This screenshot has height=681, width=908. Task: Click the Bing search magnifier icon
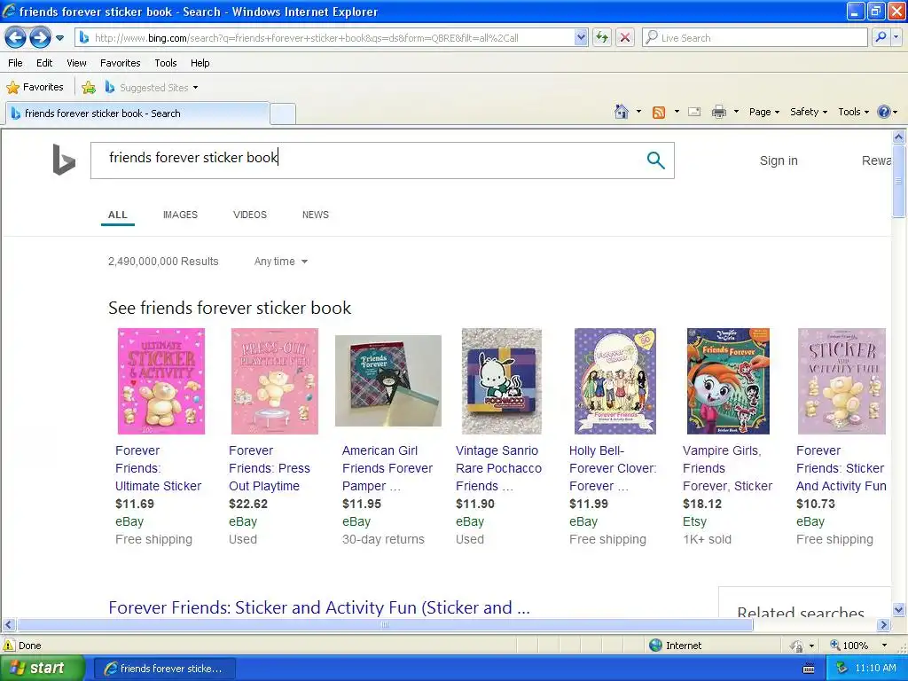click(655, 160)
